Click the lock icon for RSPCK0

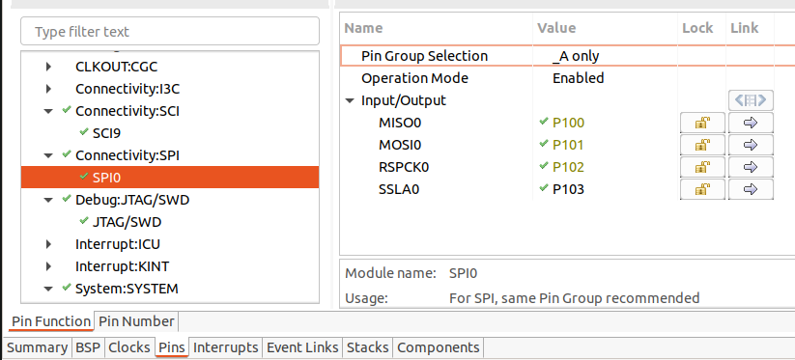tap(702, 167)
